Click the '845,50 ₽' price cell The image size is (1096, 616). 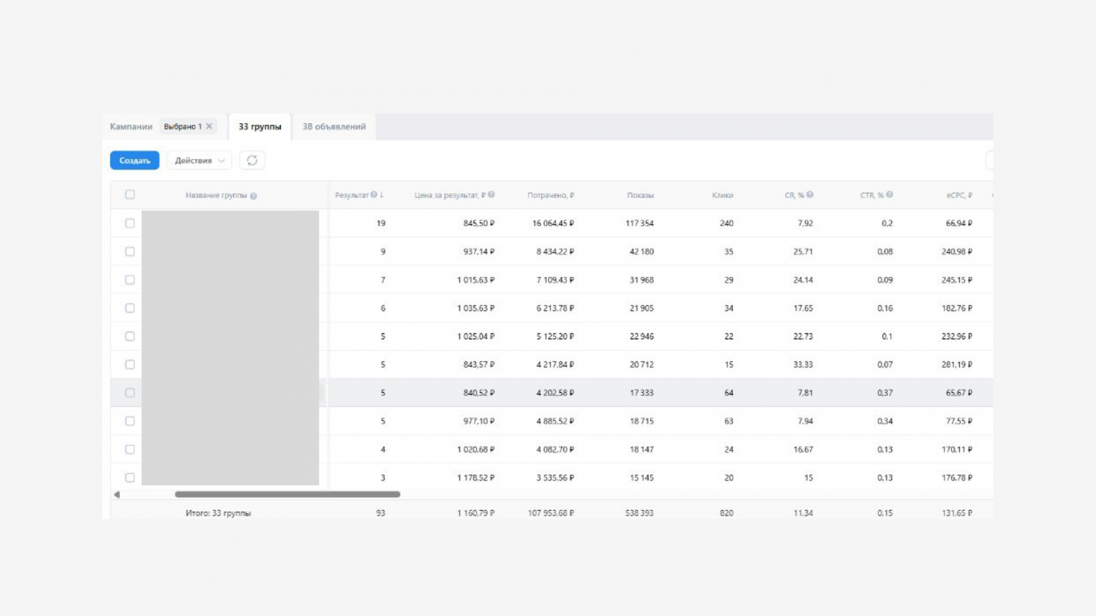click(x=479, y=223)
